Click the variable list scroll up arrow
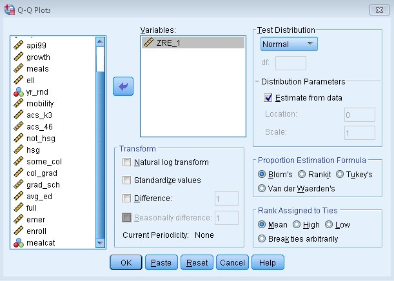The image size is (394, 281). (x=100, y=41)
